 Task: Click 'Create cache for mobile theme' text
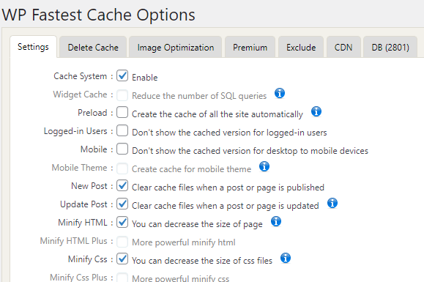pyautogui.click(x=191, y=169)
